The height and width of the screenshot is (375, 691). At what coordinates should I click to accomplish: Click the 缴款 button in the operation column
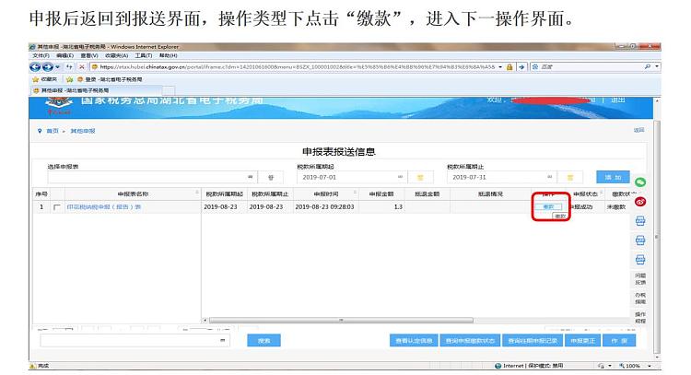coord(549,206)
